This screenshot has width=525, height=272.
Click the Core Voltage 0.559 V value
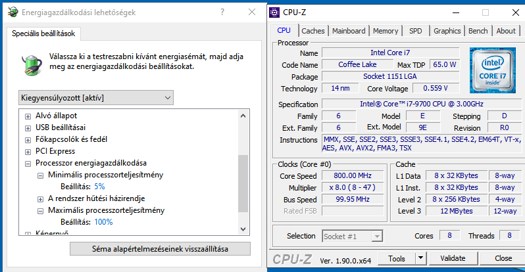coord(436,88)
